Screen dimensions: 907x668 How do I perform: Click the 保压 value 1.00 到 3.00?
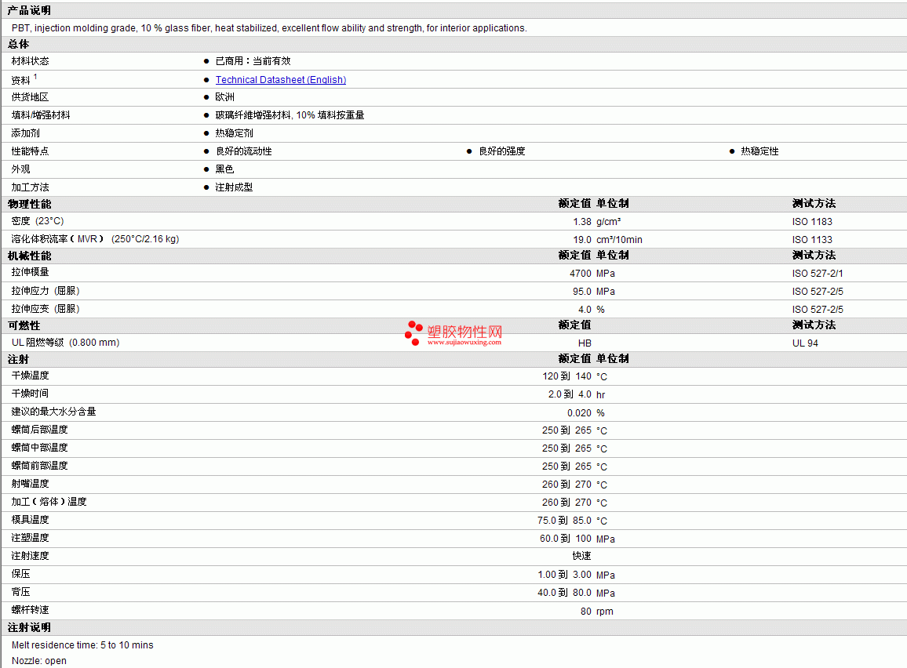coord(565,575)
